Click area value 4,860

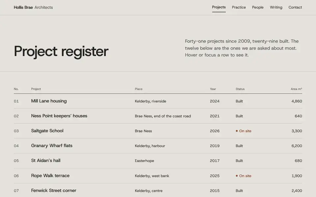(x=297, y=101)
